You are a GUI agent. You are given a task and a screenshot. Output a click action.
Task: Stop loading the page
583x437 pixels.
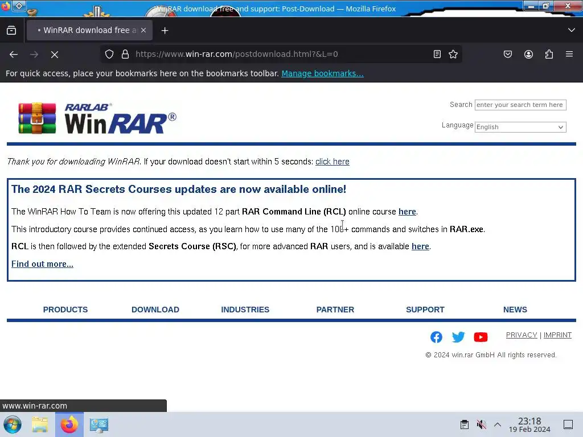pos(55,54)
